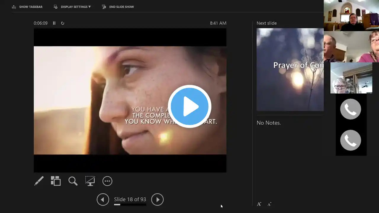The width and height of the screenshot is (379, 213).
Task: Go to the previous slide arrow
Action: coord(103,199)
